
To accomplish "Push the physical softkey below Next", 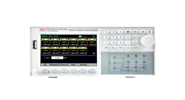I will coord(73,72).
